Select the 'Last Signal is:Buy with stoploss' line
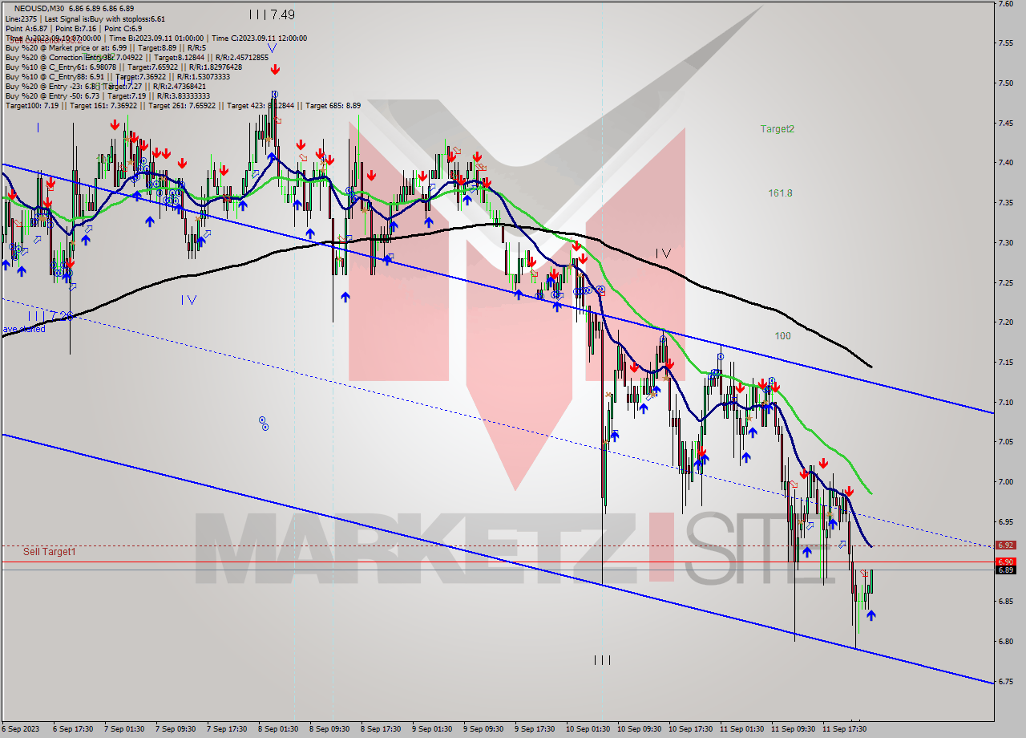1026x738 pixels. coord(105,18)
